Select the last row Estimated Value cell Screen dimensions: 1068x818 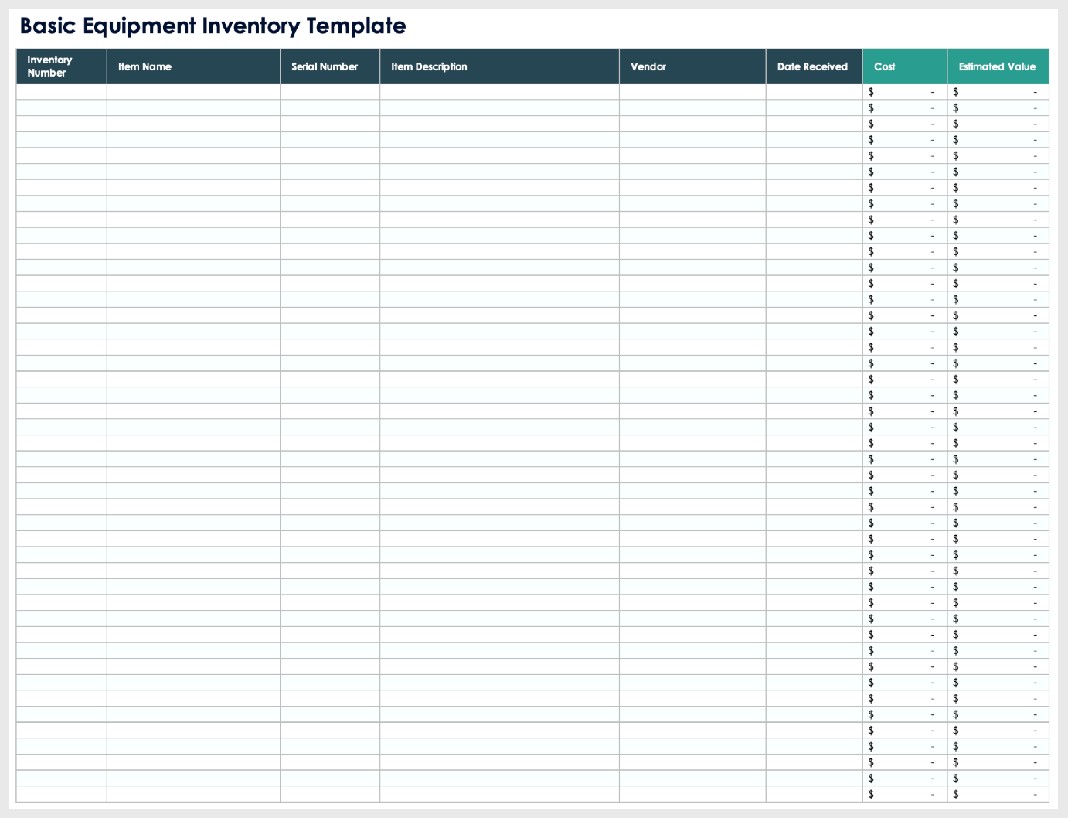[x=998, y=794]
